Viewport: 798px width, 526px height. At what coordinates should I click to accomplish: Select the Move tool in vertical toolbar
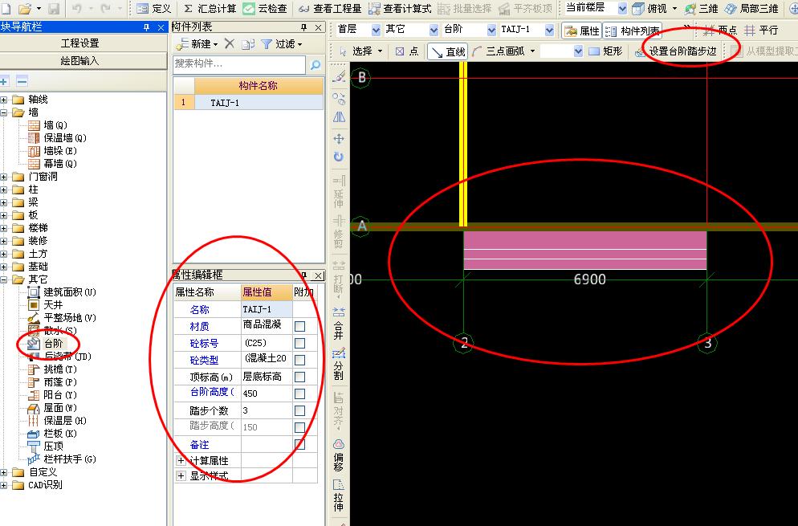pyautogui.click(x=339, y=138)
